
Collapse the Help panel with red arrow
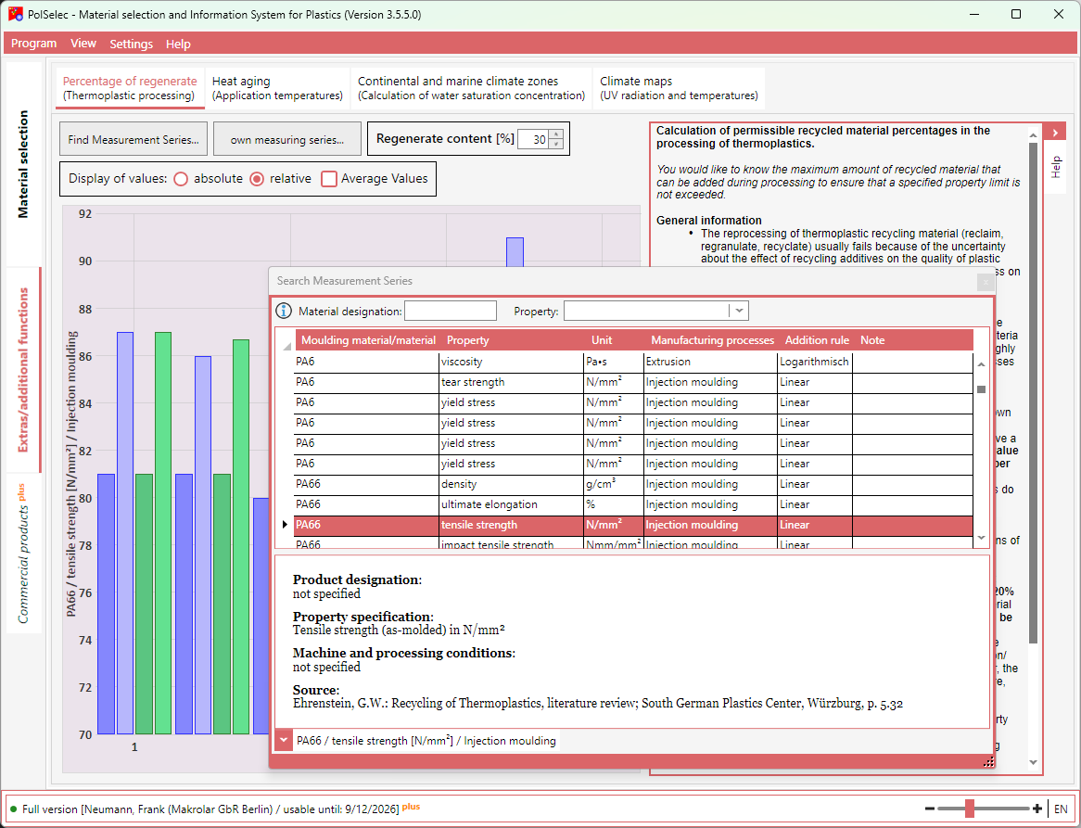coord(1055,133)
